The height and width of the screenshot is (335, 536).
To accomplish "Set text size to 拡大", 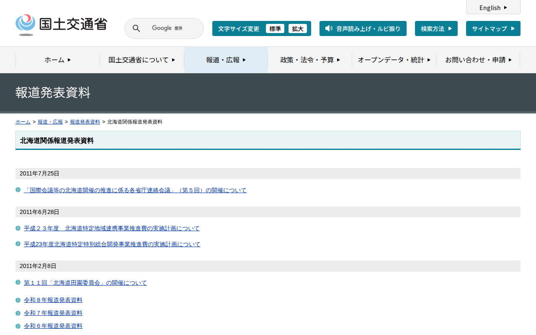I will click(298, 28).
